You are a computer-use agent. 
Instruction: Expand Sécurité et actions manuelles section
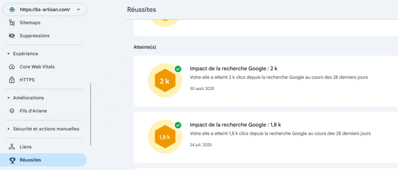[9, 129]
